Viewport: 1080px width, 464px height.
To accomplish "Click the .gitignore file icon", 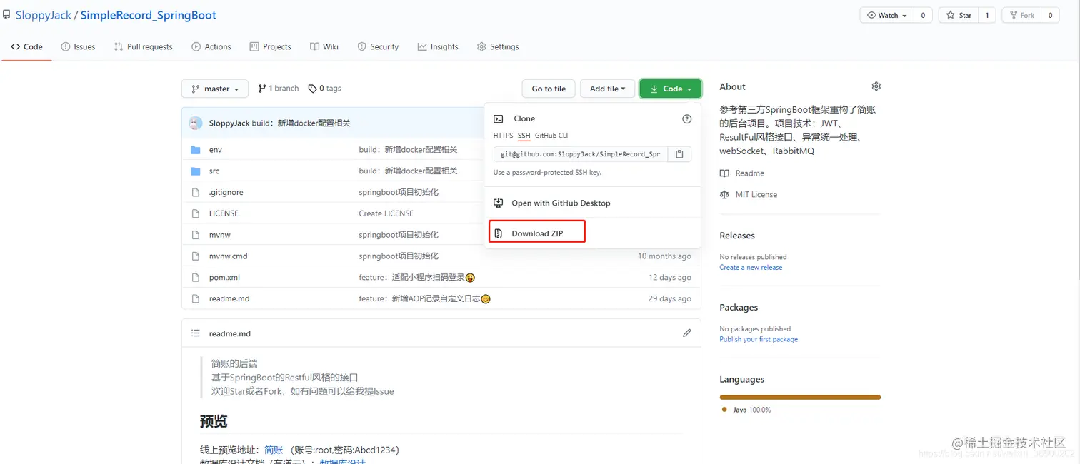I will (196, 193).
